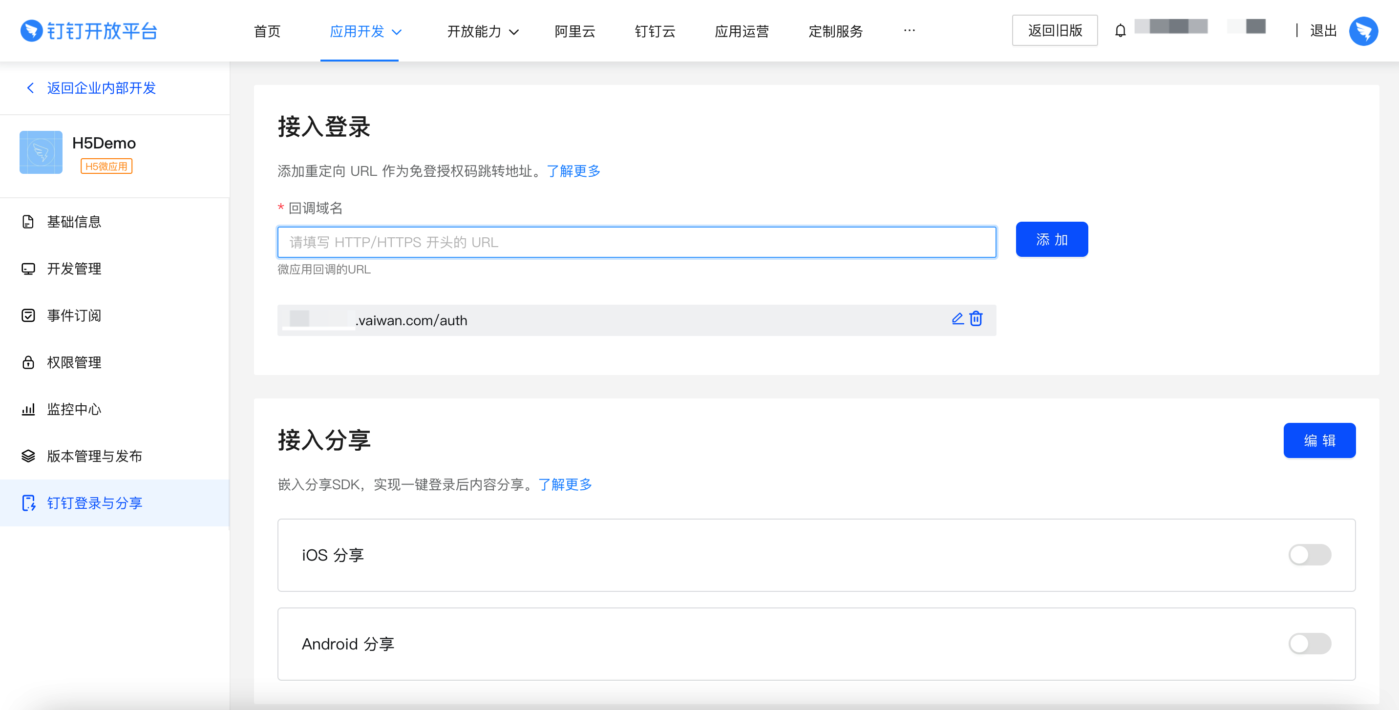Open 阿里云 in top navigation
The image size is (1399, 710).
tap(574, 31)
